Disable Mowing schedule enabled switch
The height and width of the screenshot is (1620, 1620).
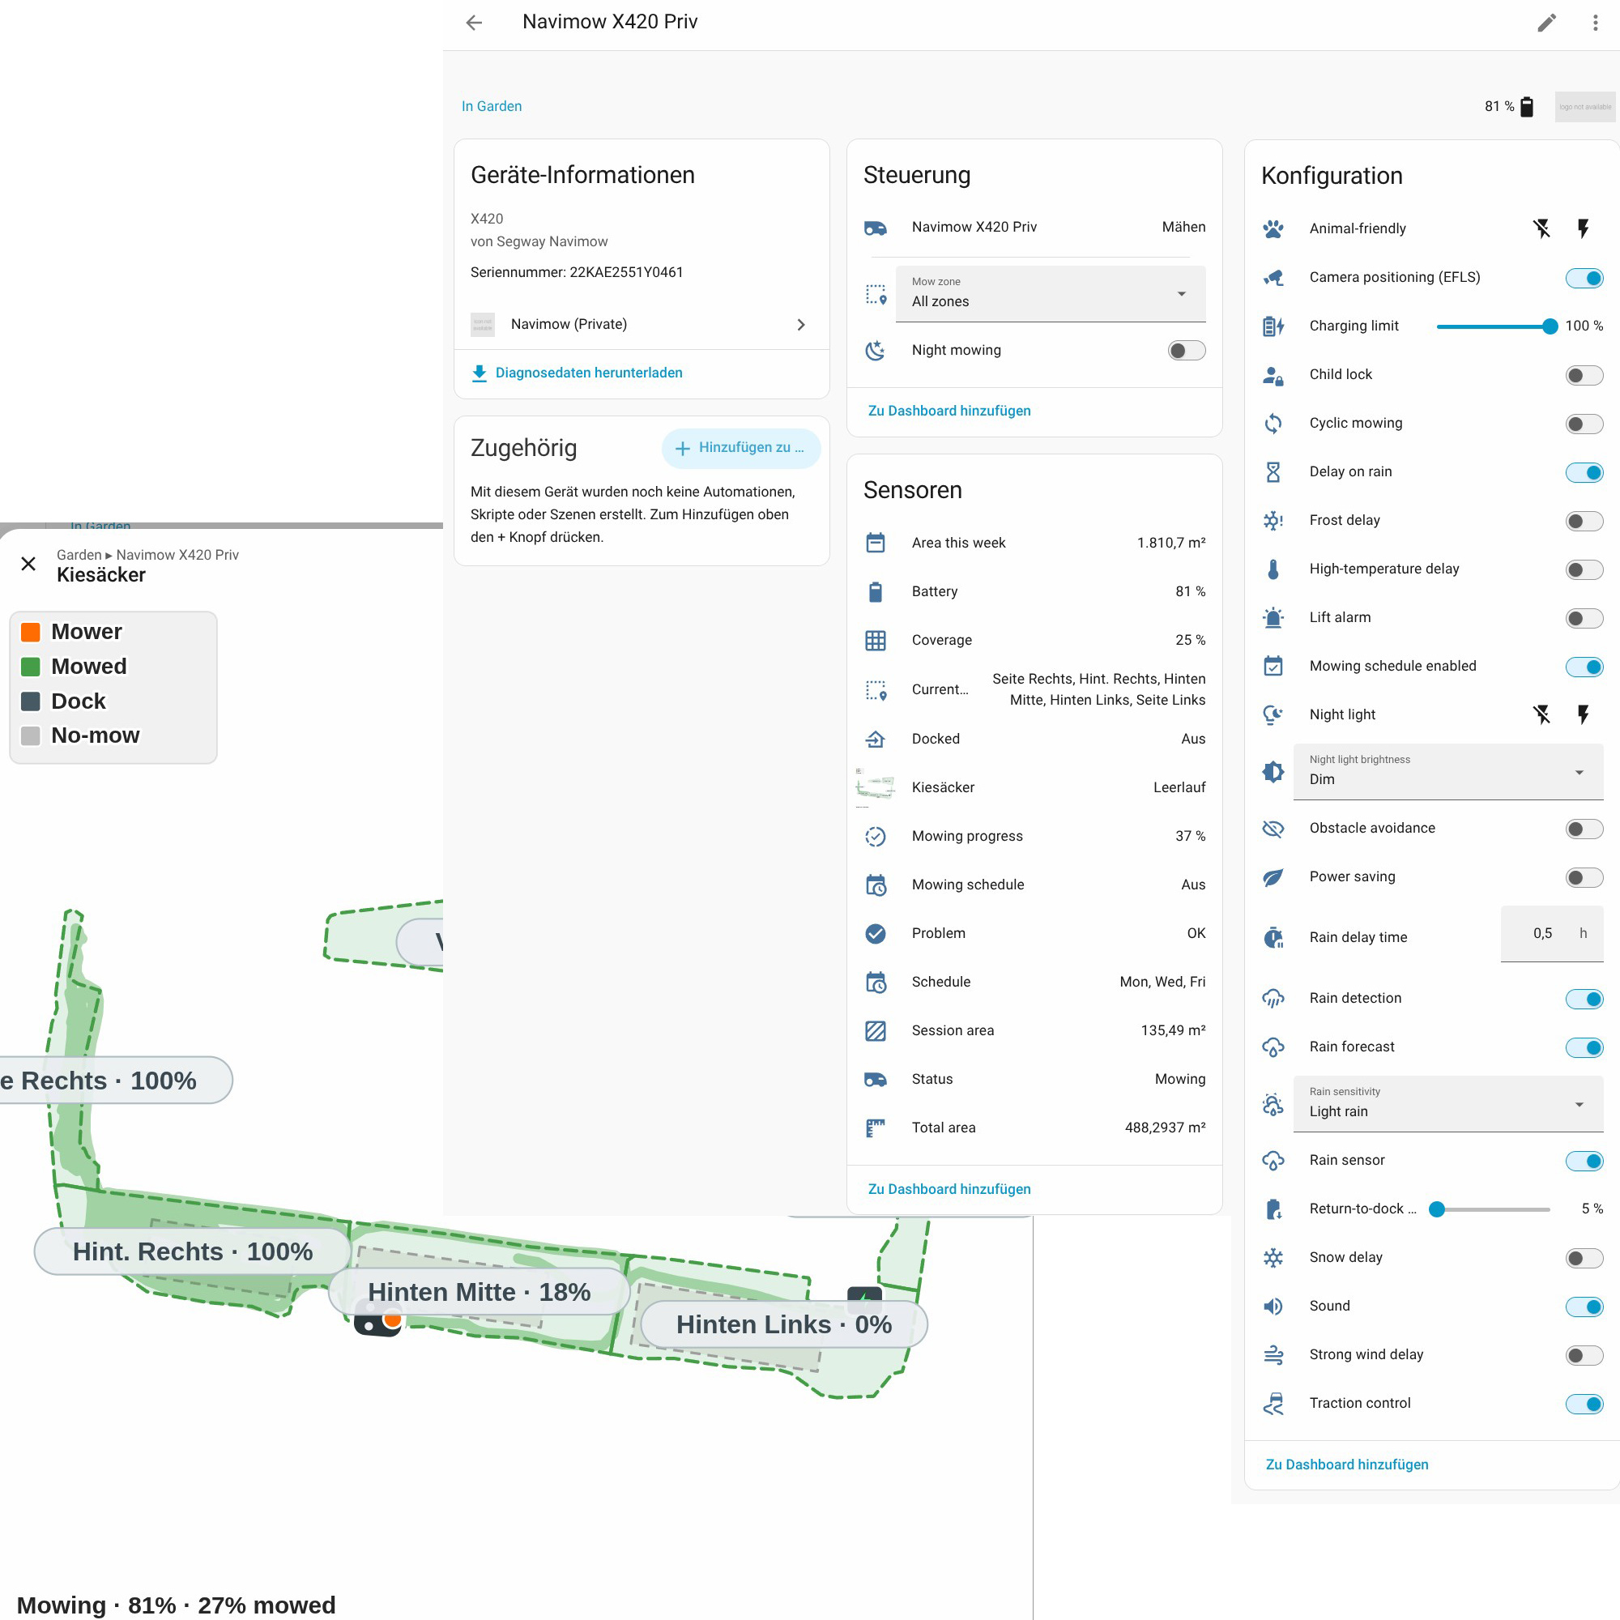pos(1584,667)
